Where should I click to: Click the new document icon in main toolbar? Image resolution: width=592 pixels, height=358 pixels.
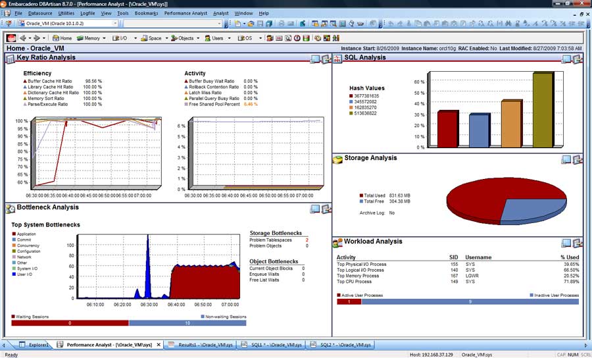coord(237,24)
